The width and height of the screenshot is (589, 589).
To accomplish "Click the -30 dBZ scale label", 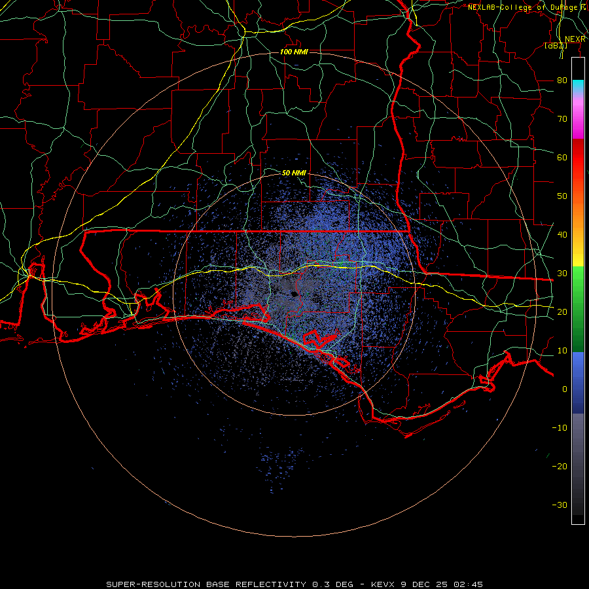I will pyautogui.click(x=560, y=505).
